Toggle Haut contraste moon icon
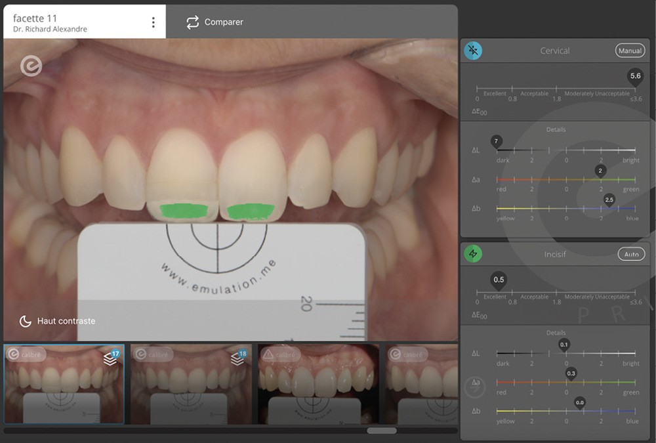The image size is (656, 443). pos(25,321)
